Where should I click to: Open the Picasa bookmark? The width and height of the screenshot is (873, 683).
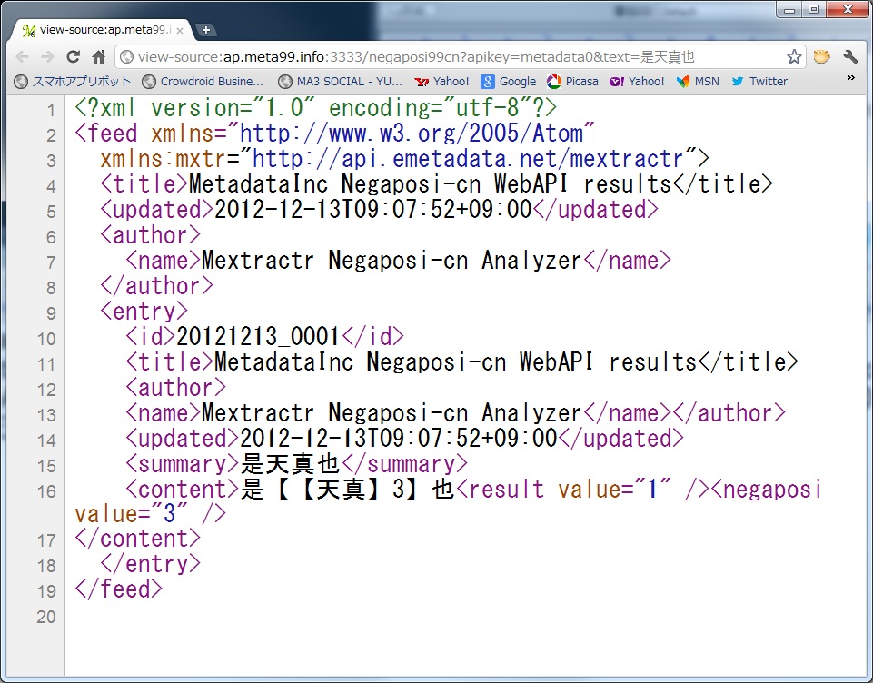pos(573,81)
